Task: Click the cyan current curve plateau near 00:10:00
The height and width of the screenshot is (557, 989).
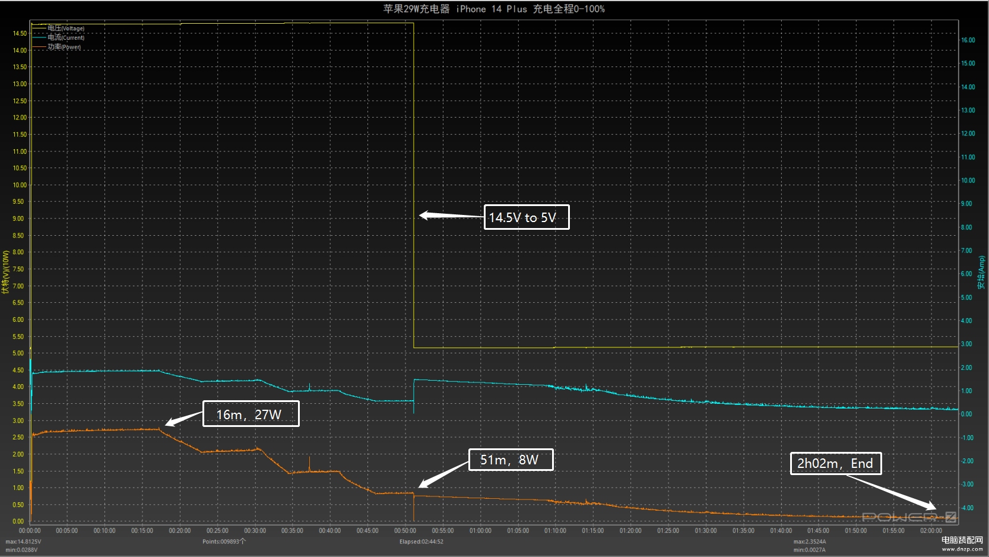Action: 104,371
